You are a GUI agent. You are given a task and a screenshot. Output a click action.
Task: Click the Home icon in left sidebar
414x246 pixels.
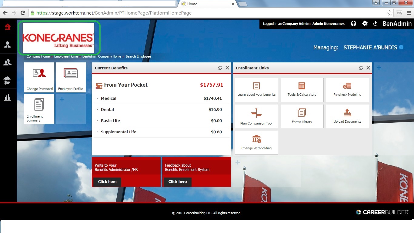[8, 27]
